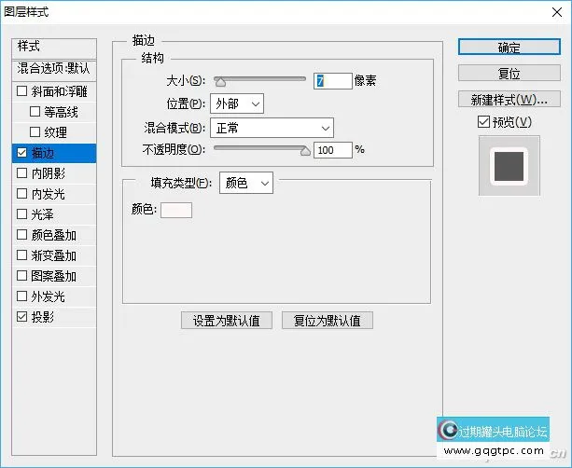Image resolution: width=572 pixels, height=468 pixels.
Task: Select 混合选项:默认 in the left list
Action: [56, 69]
